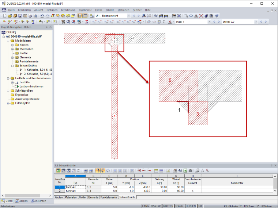
Task: Click the mirror tool icon in the top toolbar
Action: point(196,16)
